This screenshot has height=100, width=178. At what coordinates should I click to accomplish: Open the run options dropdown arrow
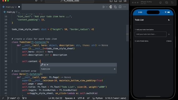[x=107, y=7]
